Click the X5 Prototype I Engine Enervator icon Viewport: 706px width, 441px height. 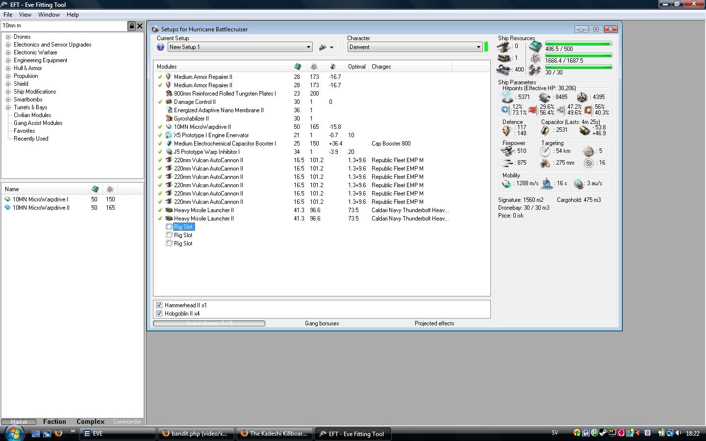(169, 135)
